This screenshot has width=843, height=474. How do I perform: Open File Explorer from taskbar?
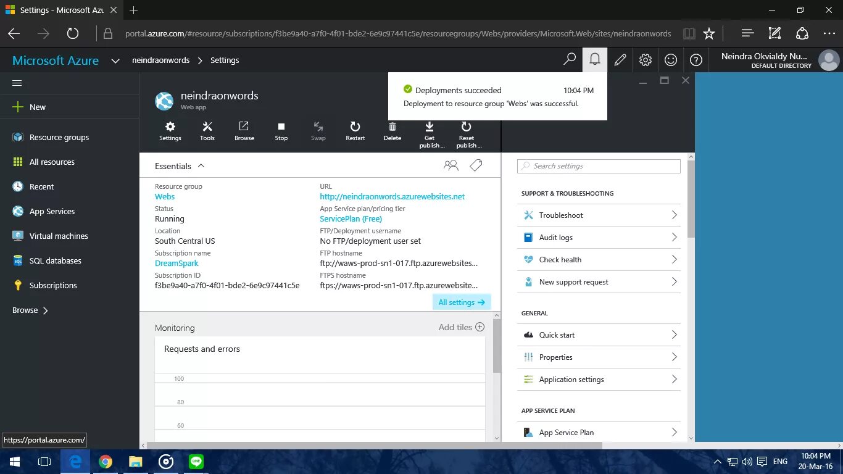(136, 461)
